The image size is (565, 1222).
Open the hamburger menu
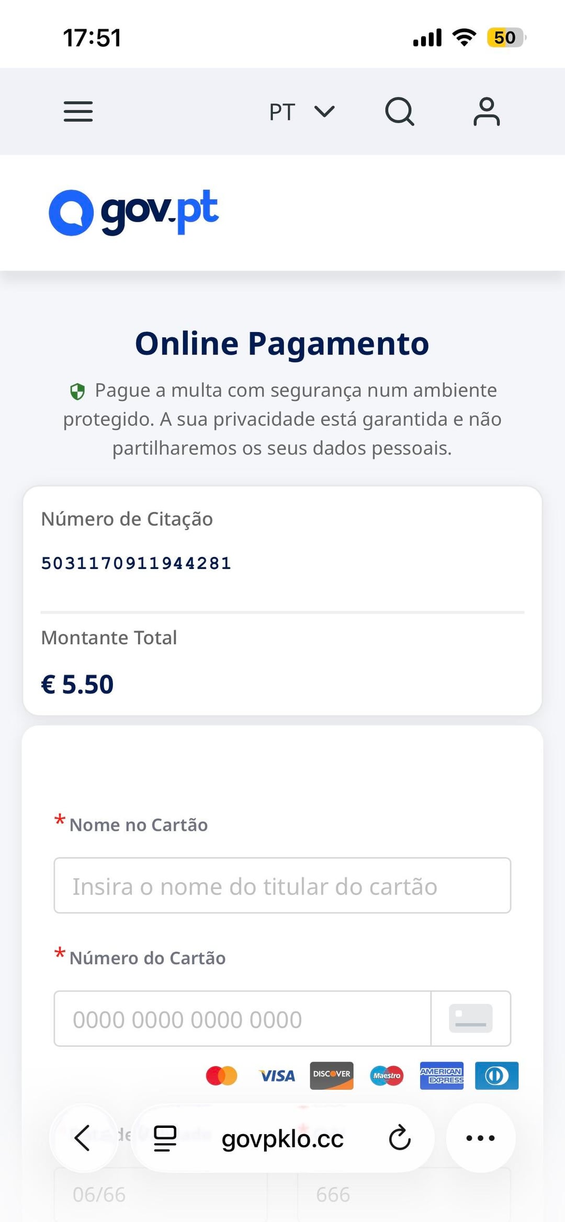click(78, 111)
